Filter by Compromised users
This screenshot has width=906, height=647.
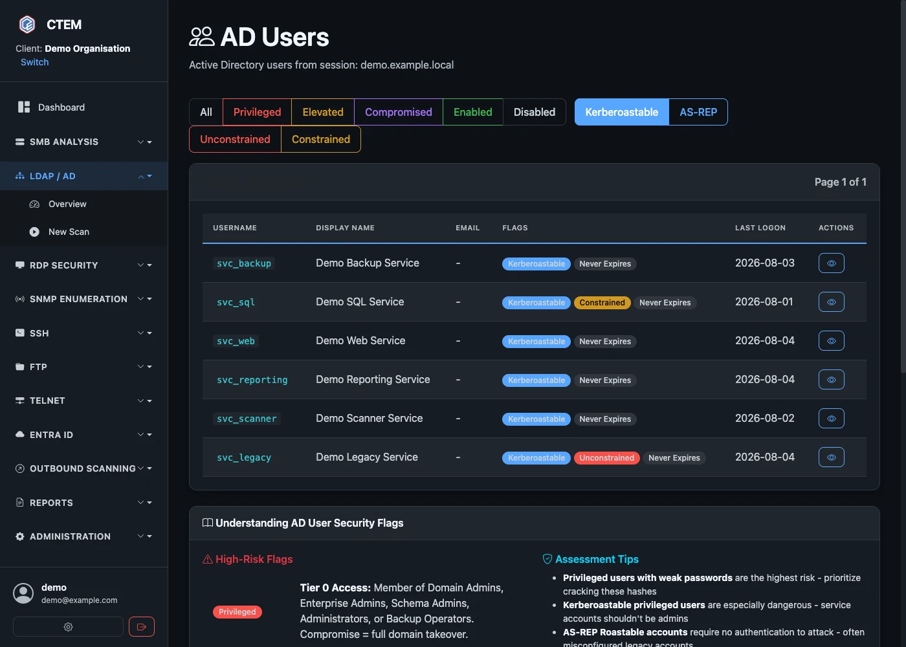399,112
